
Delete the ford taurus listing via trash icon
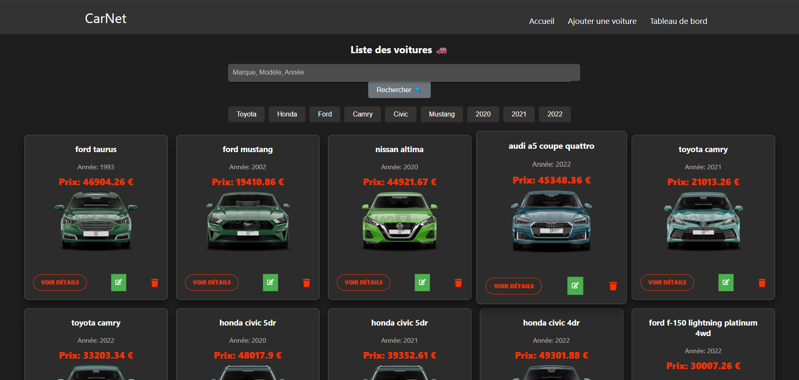click(155, 283)
